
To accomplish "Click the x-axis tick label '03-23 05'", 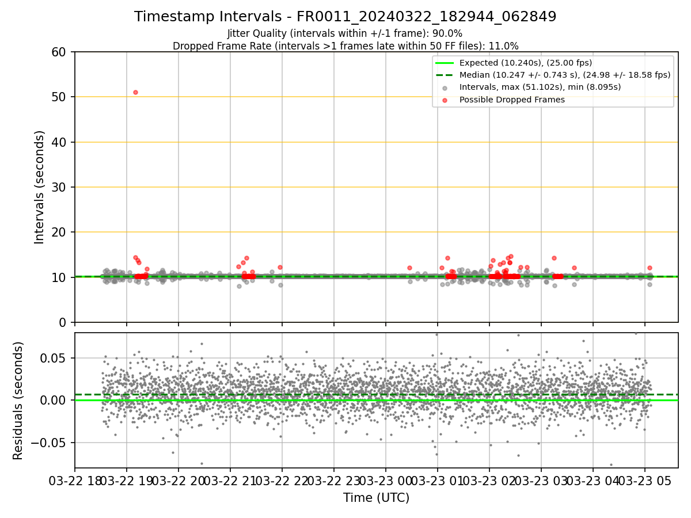I will pos(644,481).
